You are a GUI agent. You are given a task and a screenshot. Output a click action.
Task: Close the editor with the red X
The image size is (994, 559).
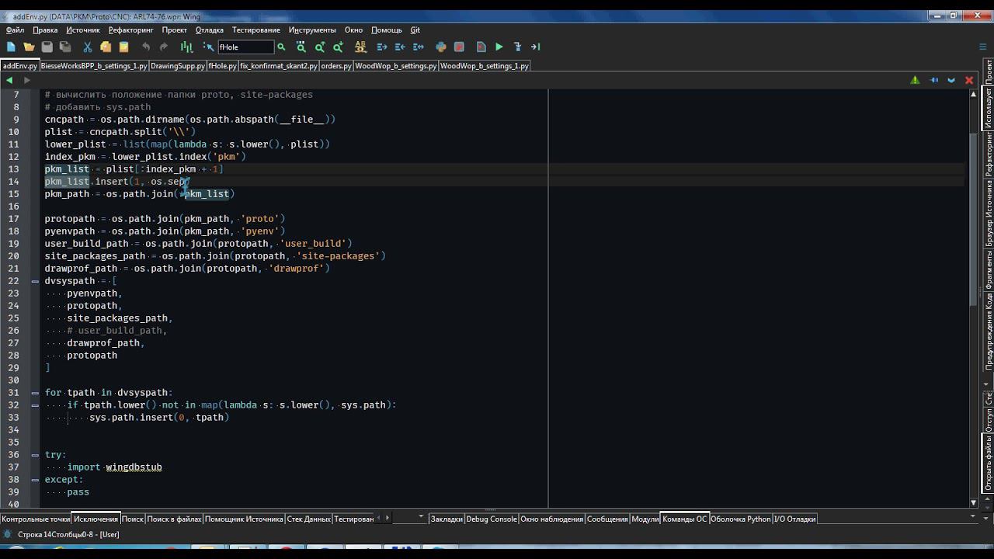tap(969, 80)
